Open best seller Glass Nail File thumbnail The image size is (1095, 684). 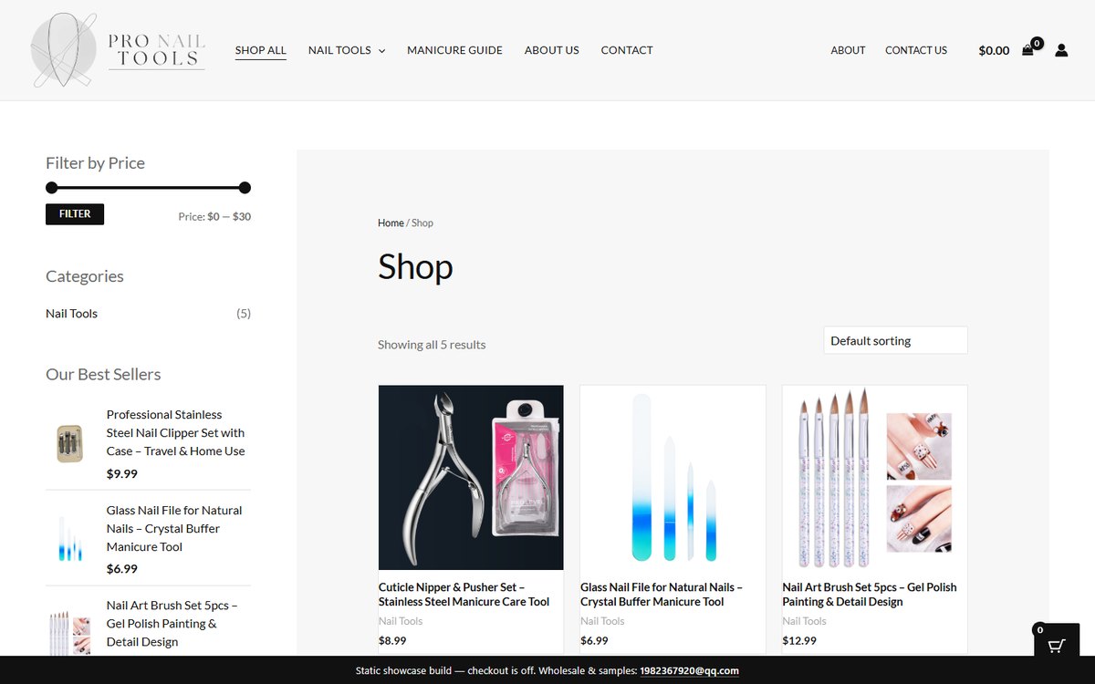point(69,539)
